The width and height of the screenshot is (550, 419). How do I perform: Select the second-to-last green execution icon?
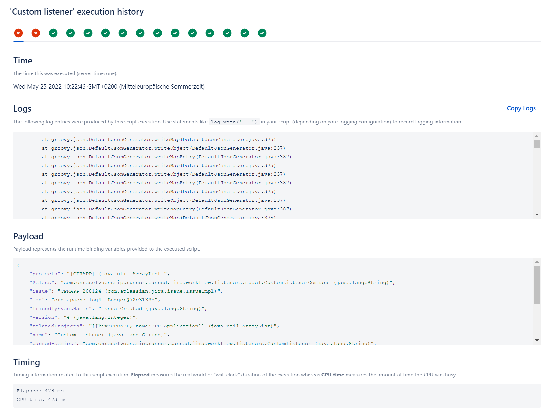point(245,33)
